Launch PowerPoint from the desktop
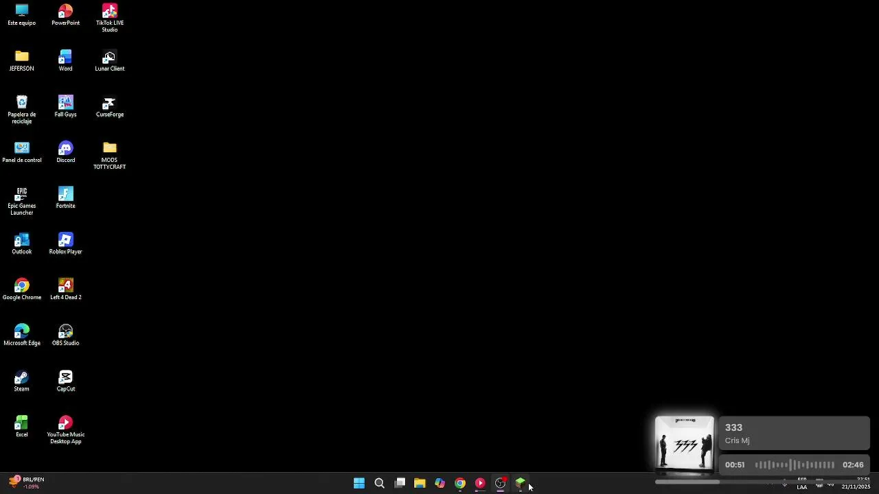 (x=65, y=15)
